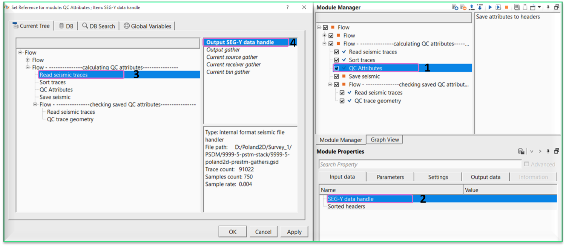The image size is (566, 247).
Task: Move module down using the down arrow icon
Action: point(480,7)
